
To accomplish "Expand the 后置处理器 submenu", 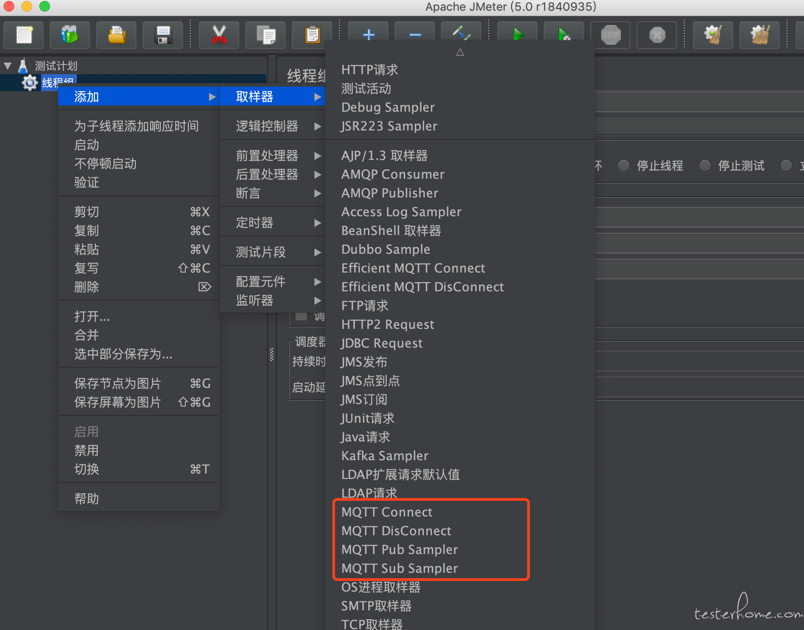I will coord(272,174).
